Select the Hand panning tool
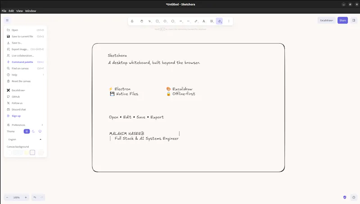 click(142, 21)
